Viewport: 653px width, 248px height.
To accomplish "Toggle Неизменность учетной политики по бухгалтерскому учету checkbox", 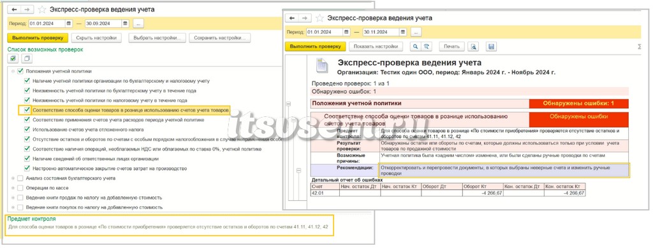I will 27,90.
